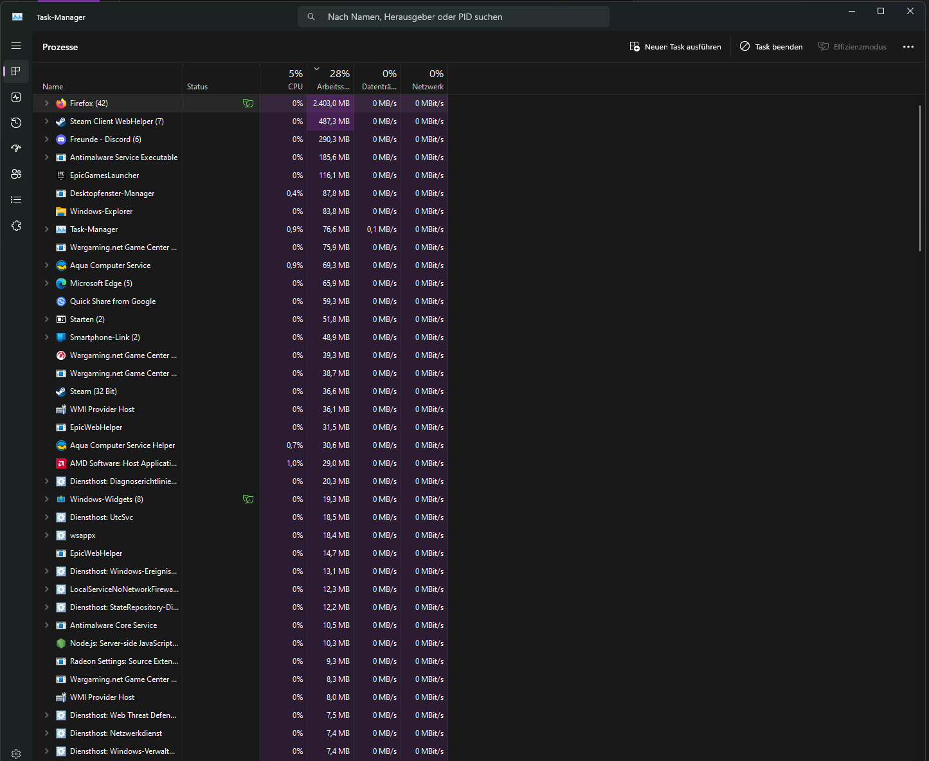Sort by the Status column header
Viewport: 929px width, 761px height.
[221, 79]
